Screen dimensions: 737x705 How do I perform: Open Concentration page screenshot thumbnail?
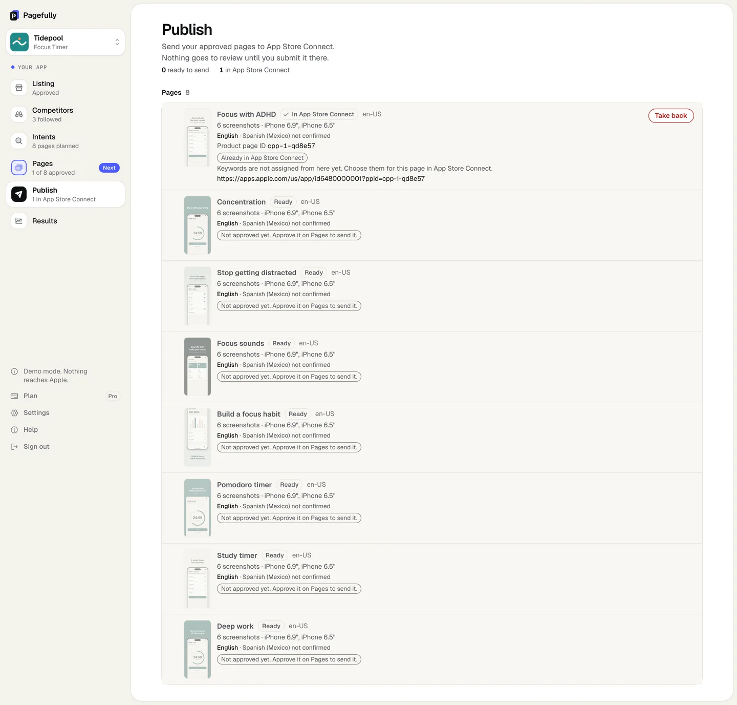(x=198, y=225)
